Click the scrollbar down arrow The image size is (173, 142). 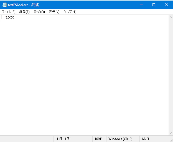[171, 133]
